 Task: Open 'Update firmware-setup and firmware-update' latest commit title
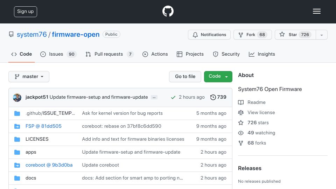[99, 97]
